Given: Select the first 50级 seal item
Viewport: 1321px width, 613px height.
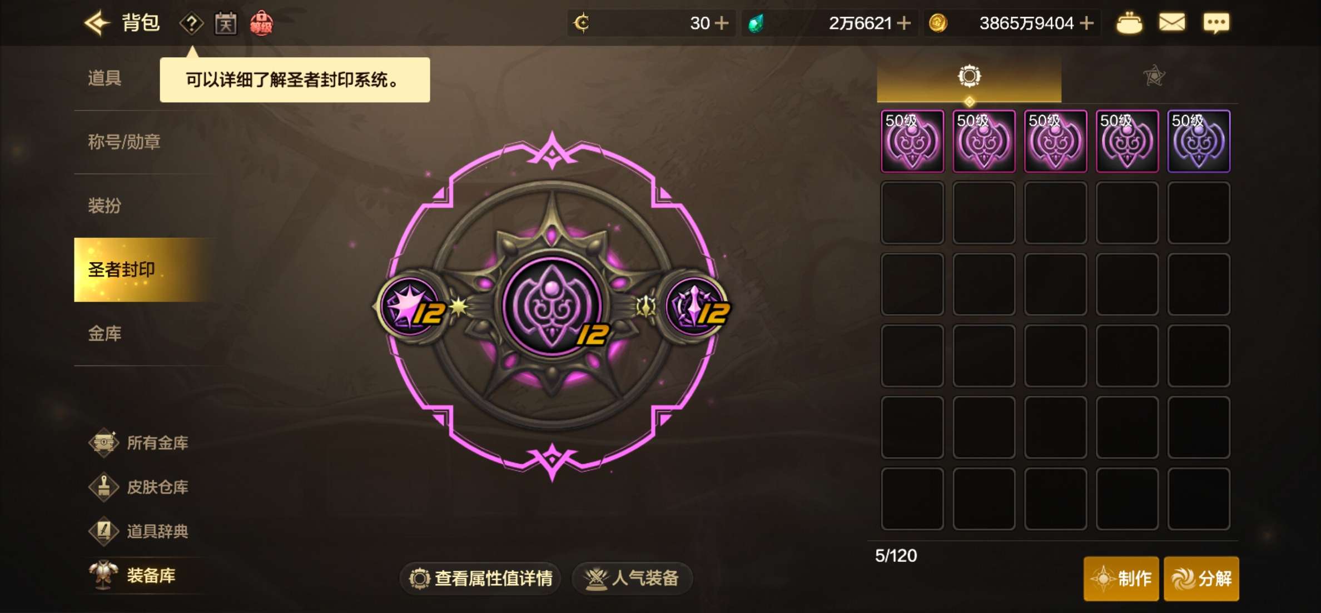Looking at the screenshot, I should pyautogui.click(x=912, y=141).
